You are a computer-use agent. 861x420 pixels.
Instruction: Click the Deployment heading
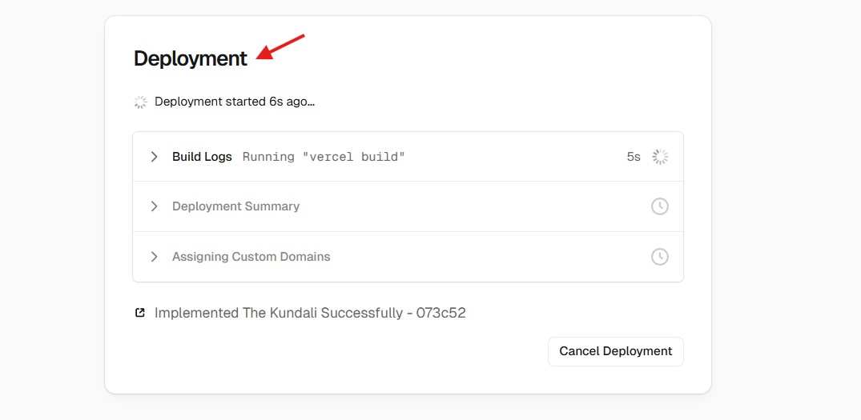click(x=191, y=58)
